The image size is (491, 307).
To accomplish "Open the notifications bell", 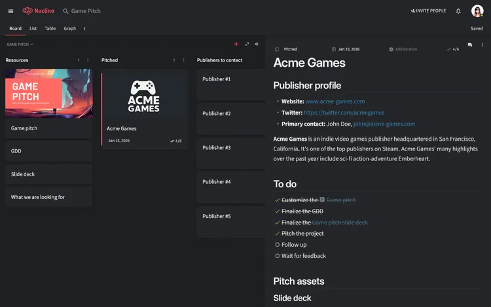I will [458, 11].
